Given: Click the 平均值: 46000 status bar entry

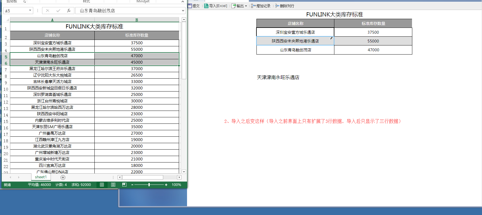Looking at the screenshot, I should tap(39, 185).
